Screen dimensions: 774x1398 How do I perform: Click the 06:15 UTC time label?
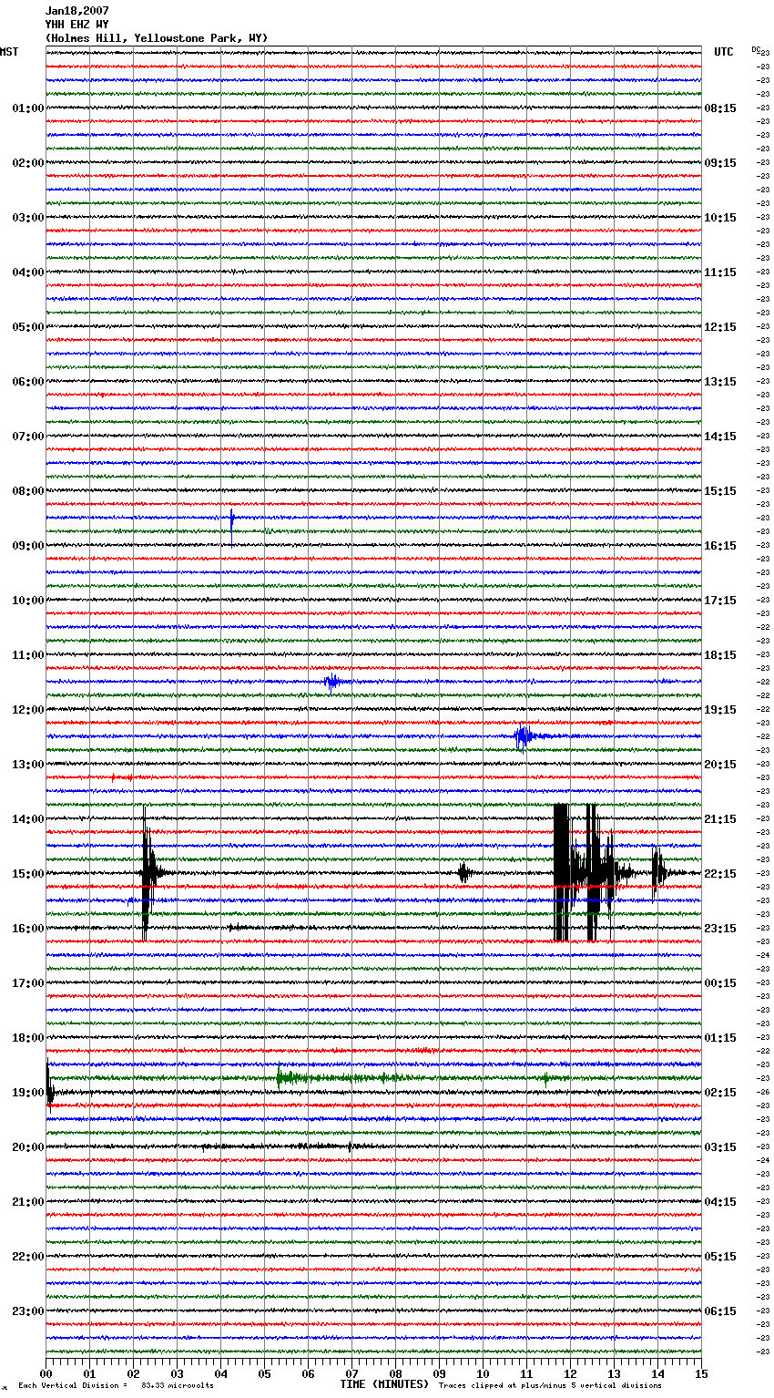(x=720, y=1311)
